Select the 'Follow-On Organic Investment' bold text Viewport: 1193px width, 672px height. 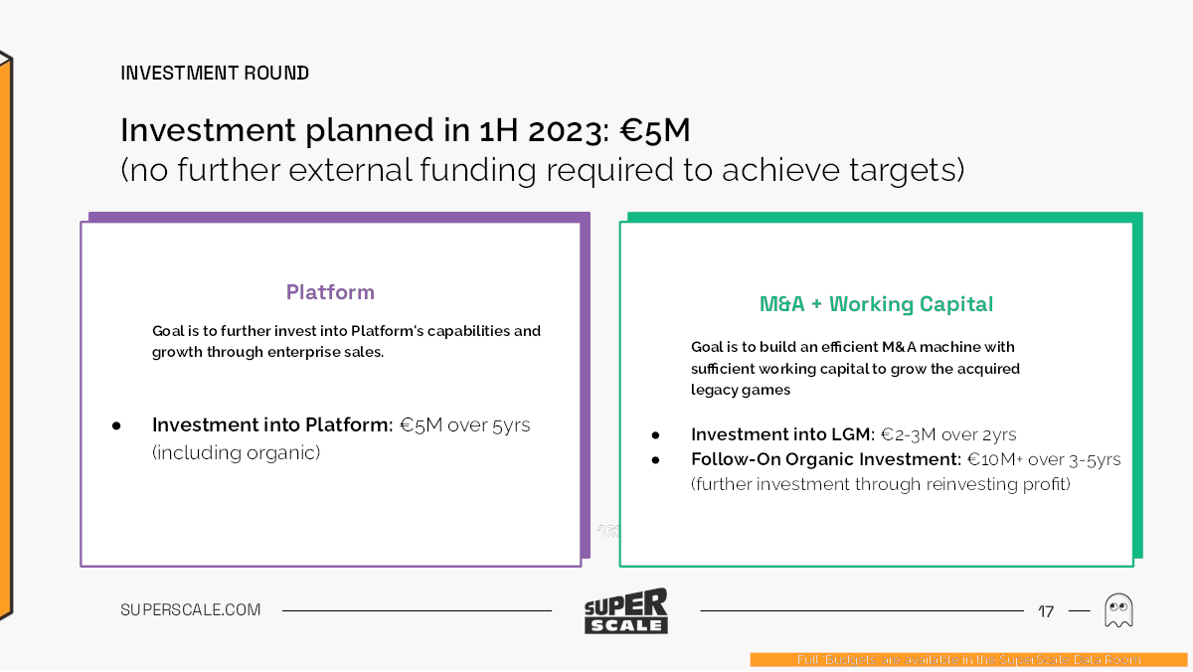(x=826, y=460)
